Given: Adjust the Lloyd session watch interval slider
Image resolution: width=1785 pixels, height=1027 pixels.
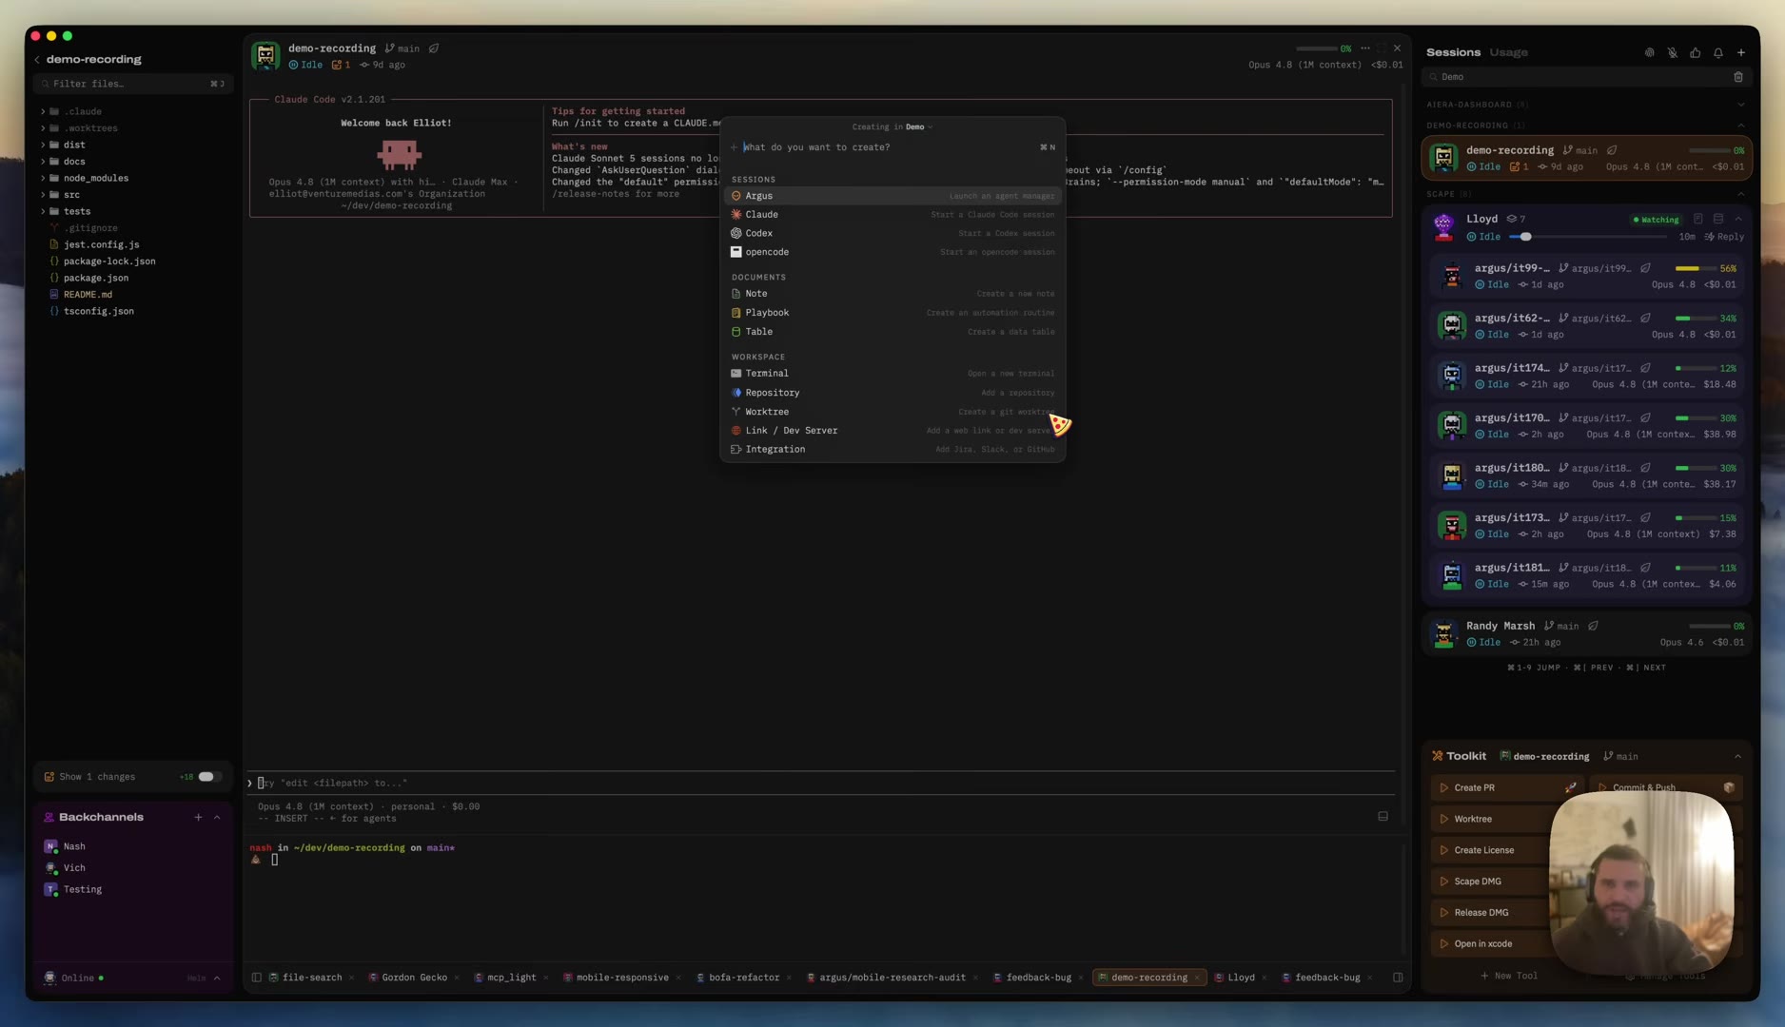Looking at the screenshot, I should [x=1590, y=237].
